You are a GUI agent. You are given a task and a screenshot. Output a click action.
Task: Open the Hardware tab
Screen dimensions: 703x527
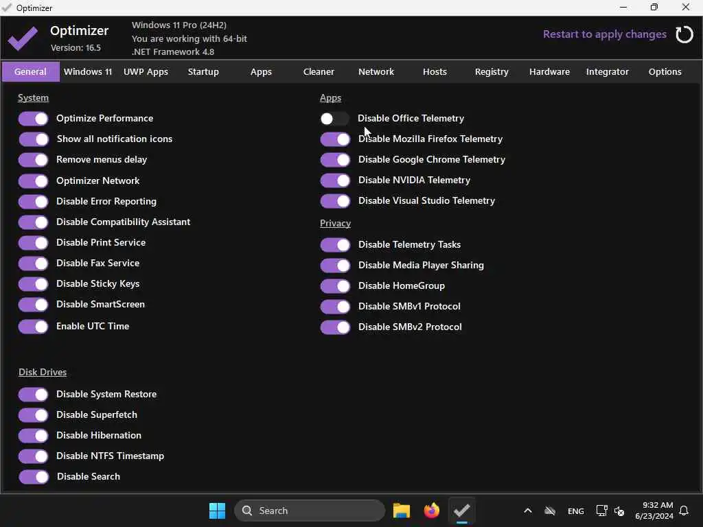click(x=549, y=71)
